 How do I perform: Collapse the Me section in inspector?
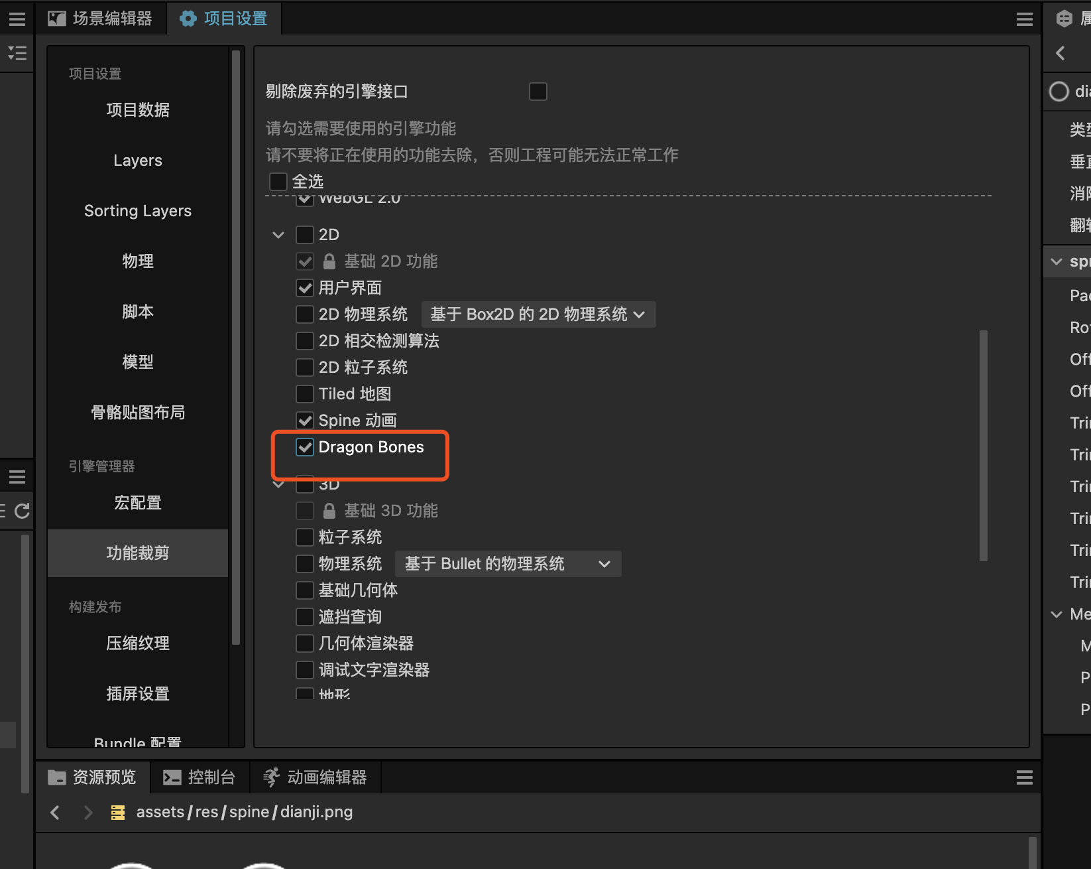pyautogui.click(x=1057, y=614)
